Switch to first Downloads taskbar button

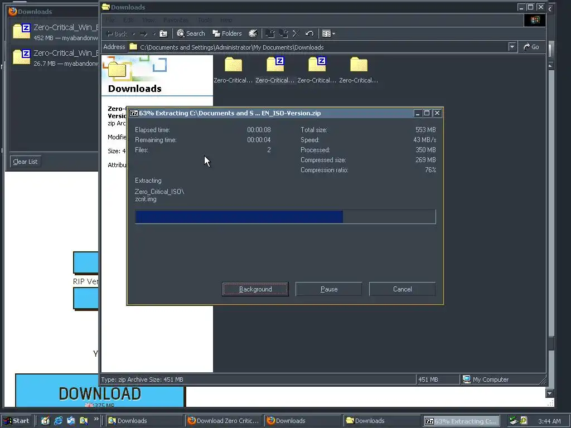144,421
